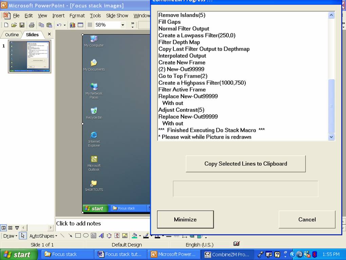Close the Outline/Slides pane

(49, 34)
